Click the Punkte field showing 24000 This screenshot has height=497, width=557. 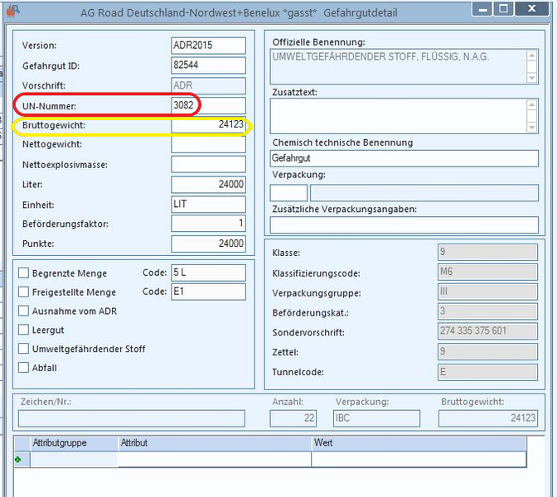pyautogui.click(x=209, y=244)
